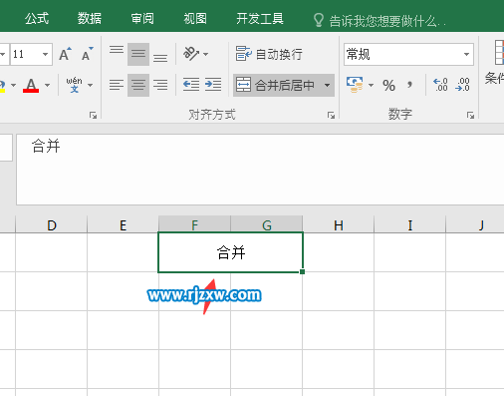Image resolution: width=504 pixels, height=396 pixels.
Task: Open the 开发工具 tab
Action: (x=260, y=19)
